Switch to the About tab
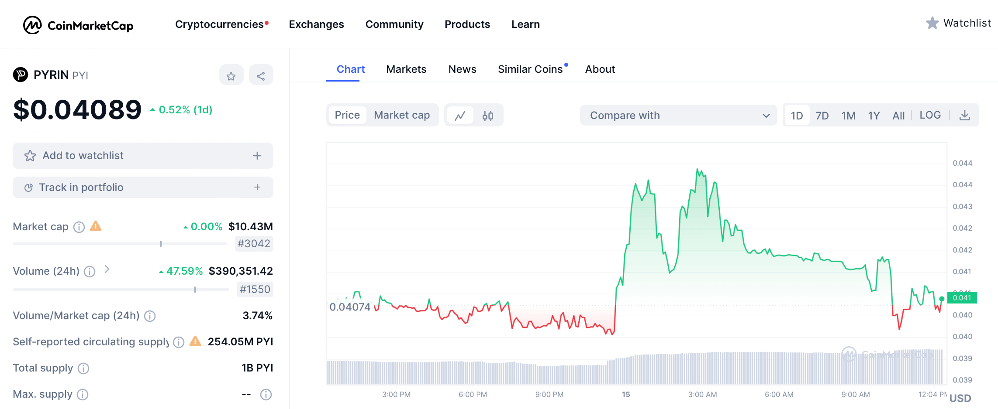998x409 pixels. [600, 69]
